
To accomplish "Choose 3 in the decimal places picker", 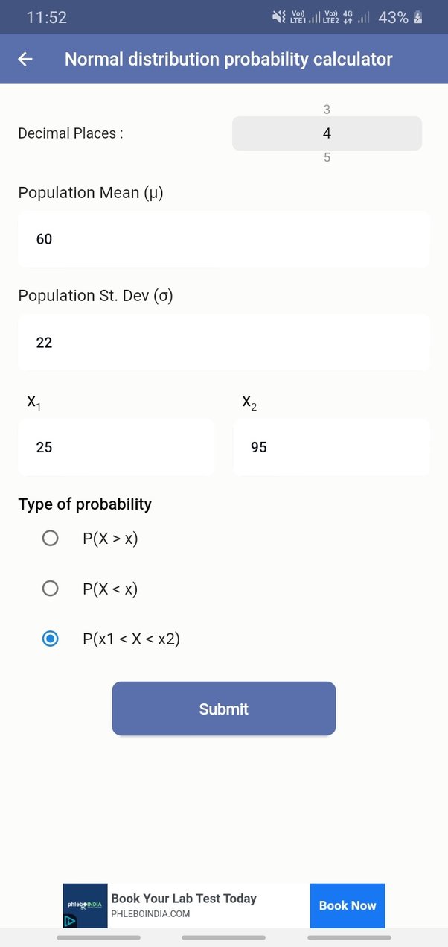I will (x=327, y=109).
